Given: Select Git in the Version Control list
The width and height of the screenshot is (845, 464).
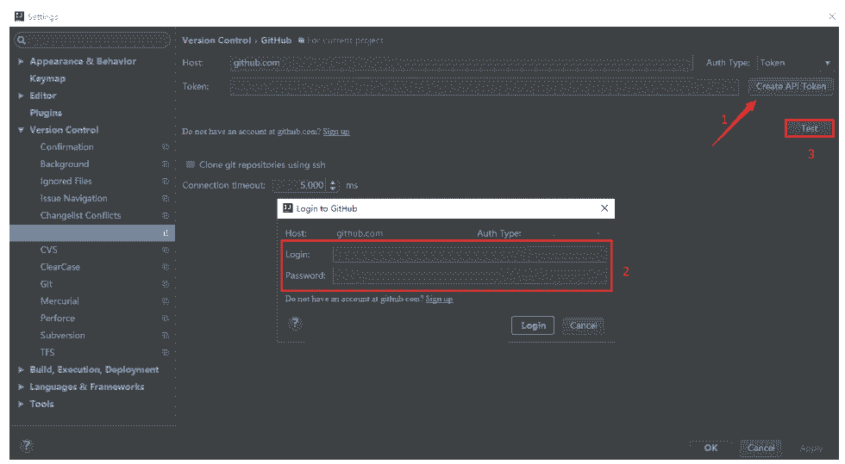Looking at the screenshot, I should [x=47, y=284].
